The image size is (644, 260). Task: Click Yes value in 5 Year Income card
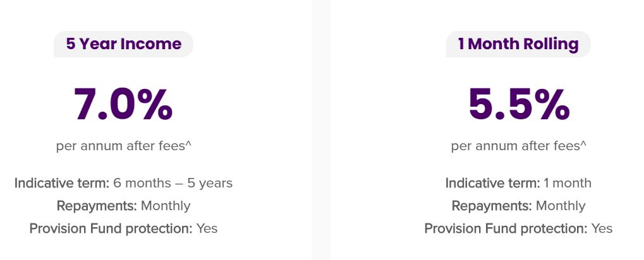coord(207,228)
